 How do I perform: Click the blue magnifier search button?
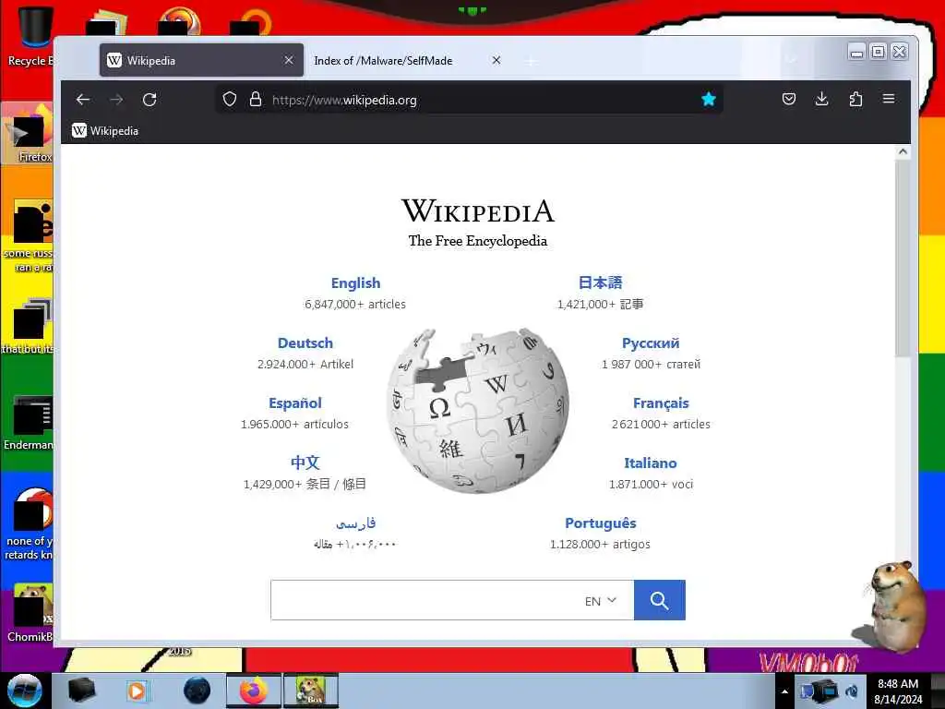[659, 600]
